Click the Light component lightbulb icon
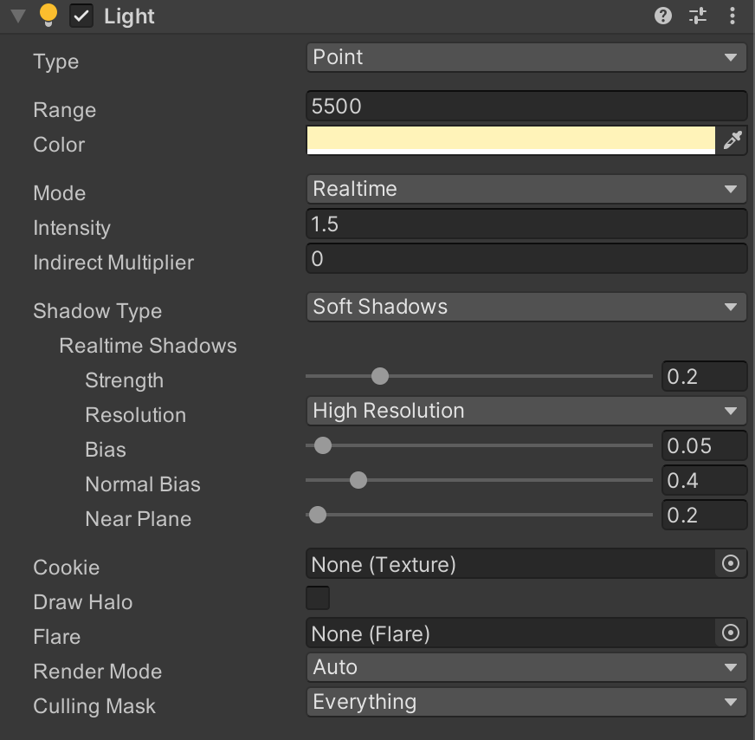The image size is (755, 740). click(49, 16)
